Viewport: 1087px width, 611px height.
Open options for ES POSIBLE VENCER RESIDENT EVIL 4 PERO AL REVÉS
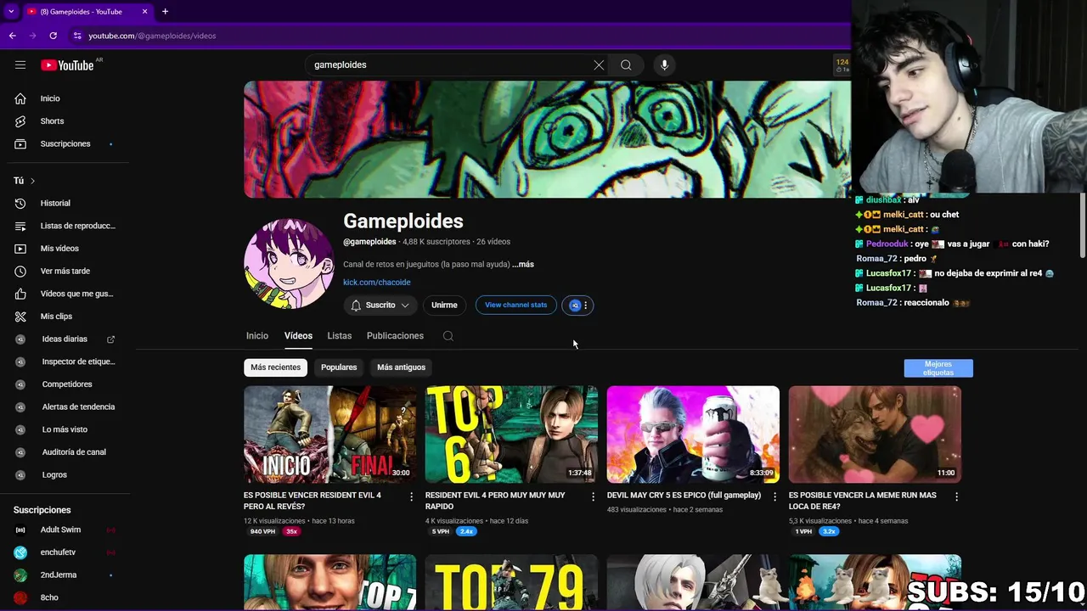click(412, 496)
